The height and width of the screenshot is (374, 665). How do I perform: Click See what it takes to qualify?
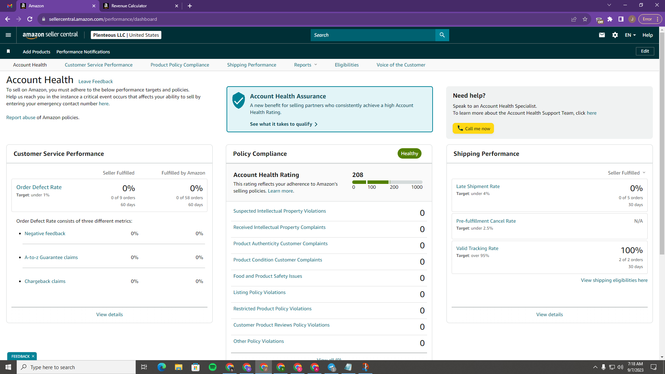coord(284,124)
